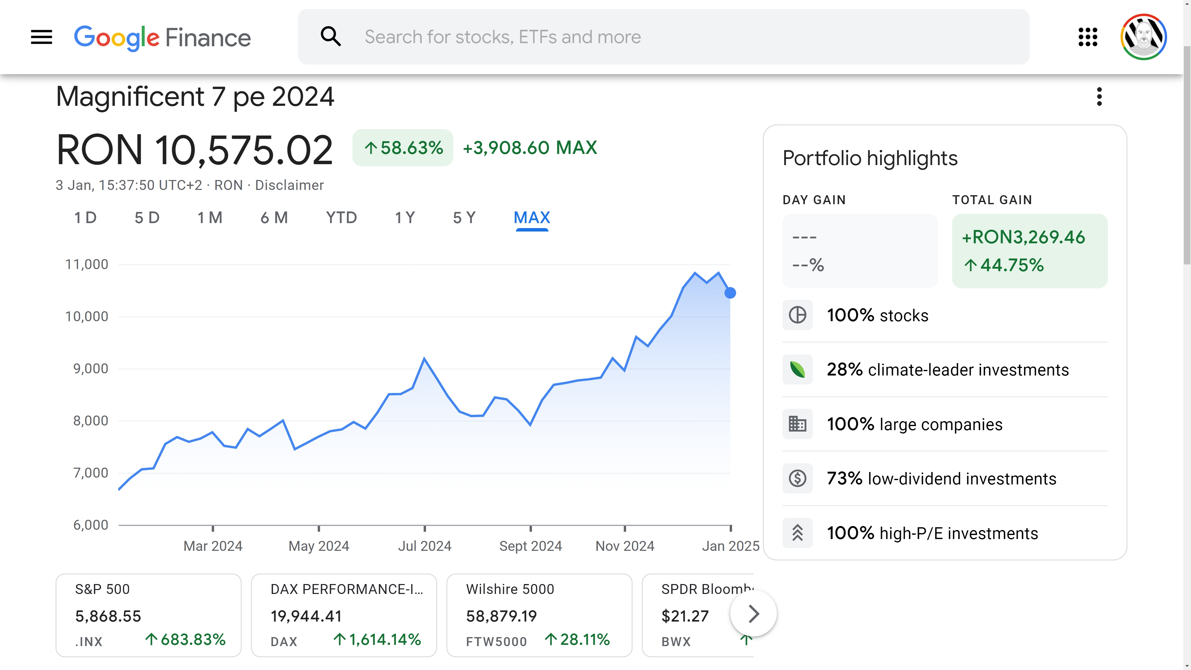Image resolution: width=1191 pixels, height=670 pixels.
Task: Click the search magnifier icon
Action: 331,37
